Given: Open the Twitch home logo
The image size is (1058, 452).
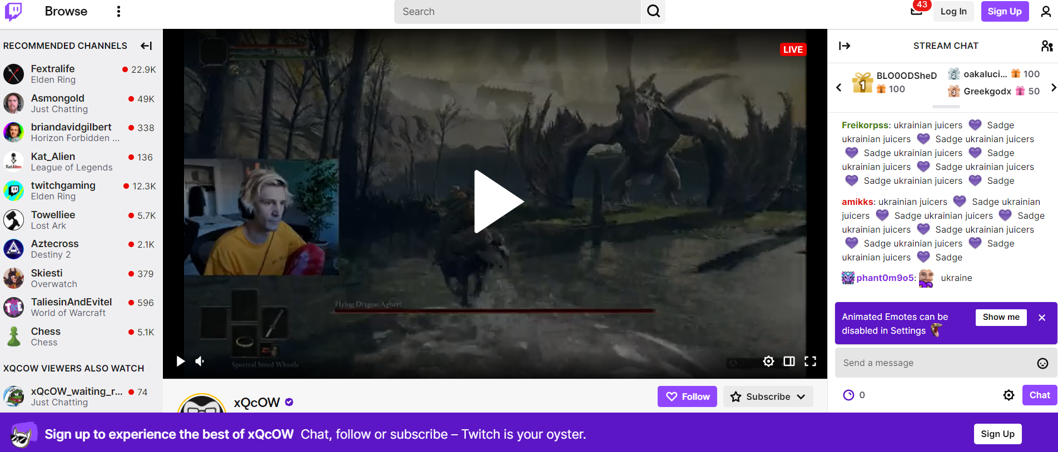Looking at the screenshot, I should [13, 11].
